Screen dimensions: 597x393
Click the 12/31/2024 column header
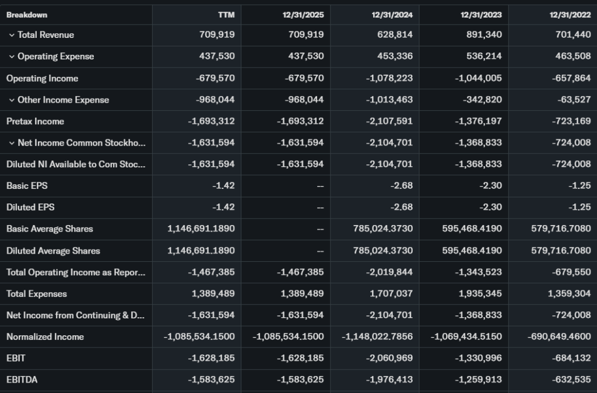[x=392, y=15]
